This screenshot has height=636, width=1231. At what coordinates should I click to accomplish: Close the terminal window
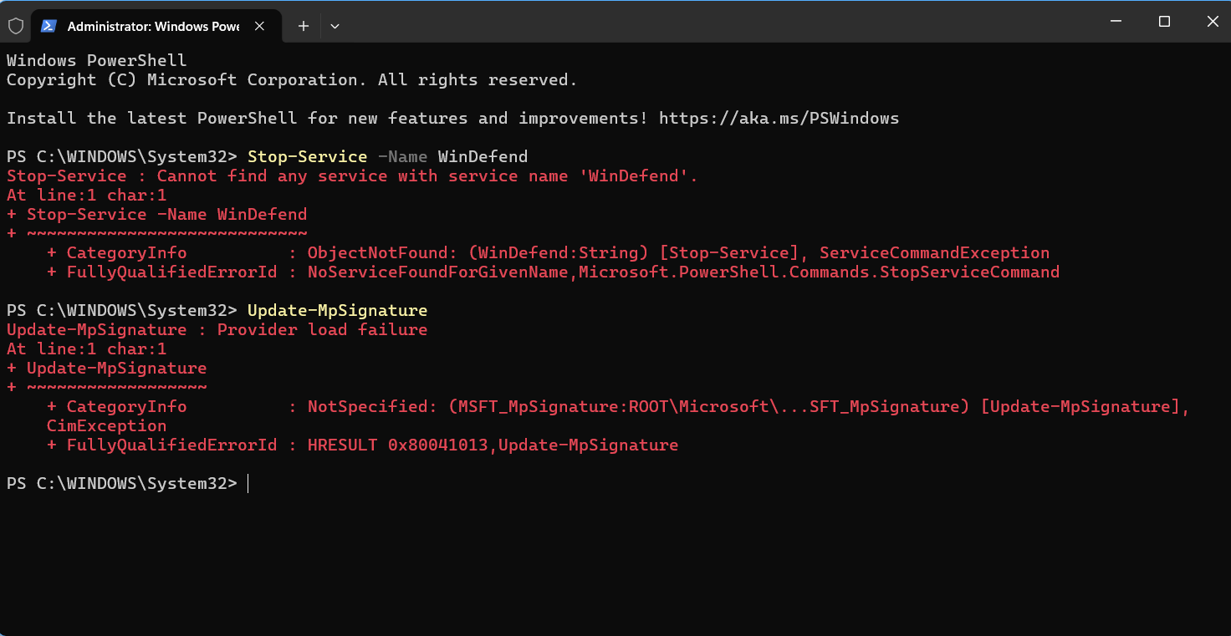1212,22
